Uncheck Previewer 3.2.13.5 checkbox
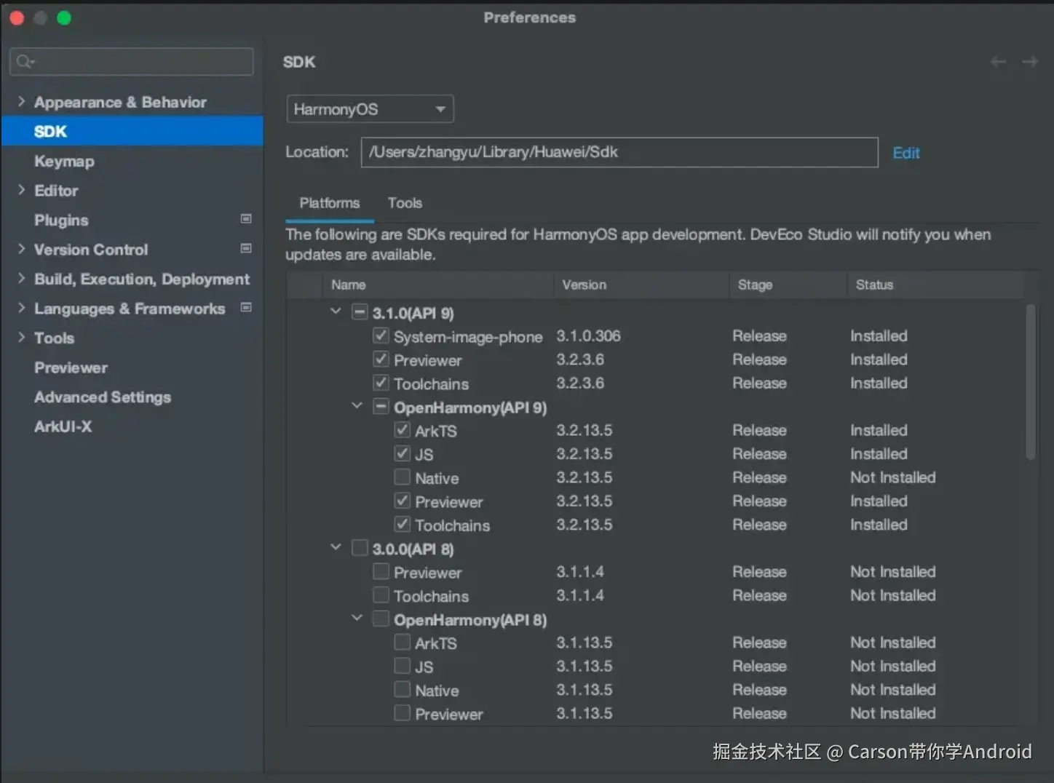 (x=402, y=501)
